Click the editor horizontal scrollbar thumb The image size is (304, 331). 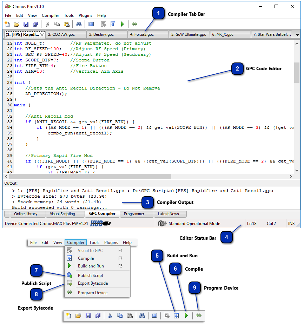pyautogui.click(x=90, y=176)
